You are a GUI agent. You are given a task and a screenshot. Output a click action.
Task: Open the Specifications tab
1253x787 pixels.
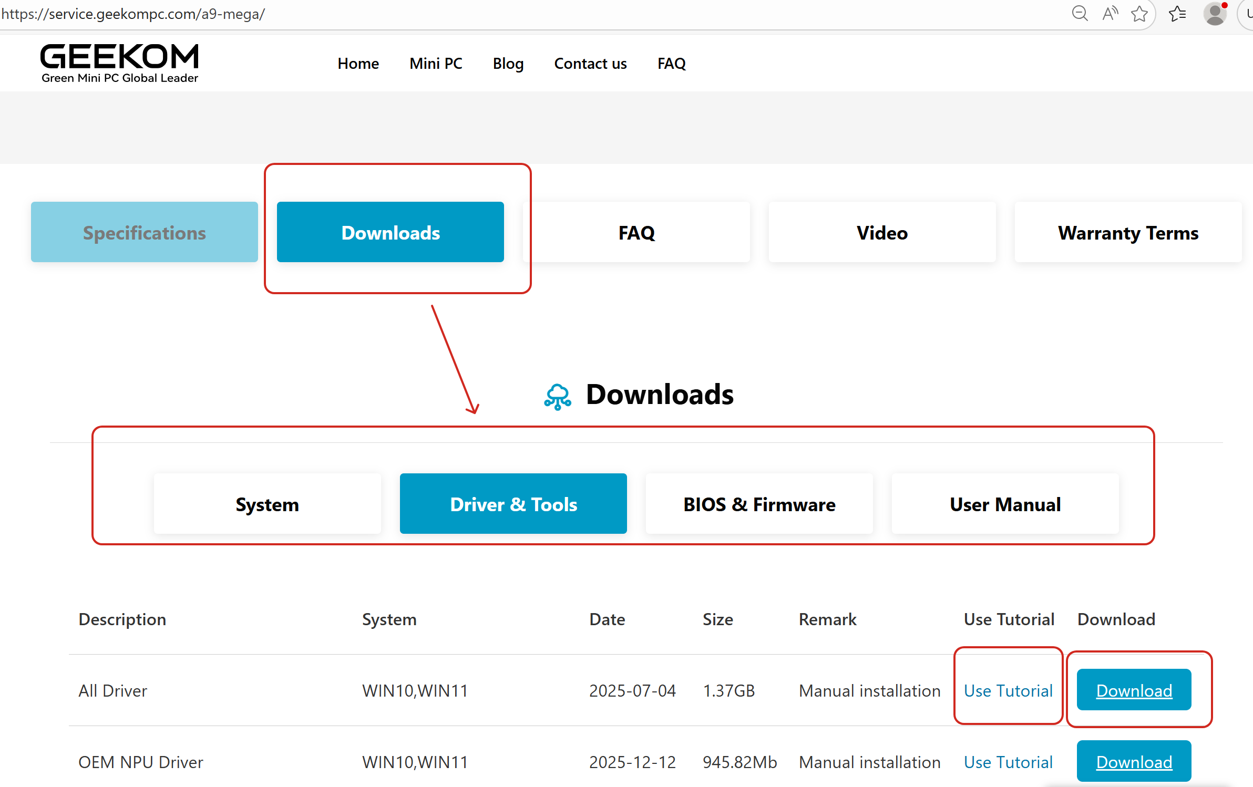(145, 232)
